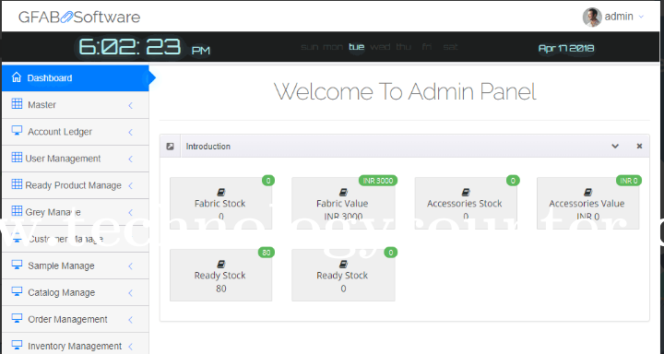Screen dimensions: 664x354
Task: Click the Catalog Manage monitor icon
Action: tap(17, 291)
